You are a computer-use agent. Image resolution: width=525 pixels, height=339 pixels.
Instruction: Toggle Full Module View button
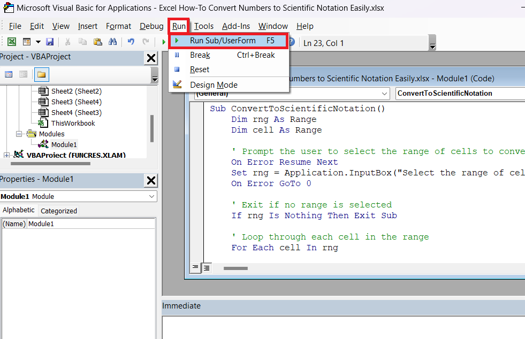(207, 268)
